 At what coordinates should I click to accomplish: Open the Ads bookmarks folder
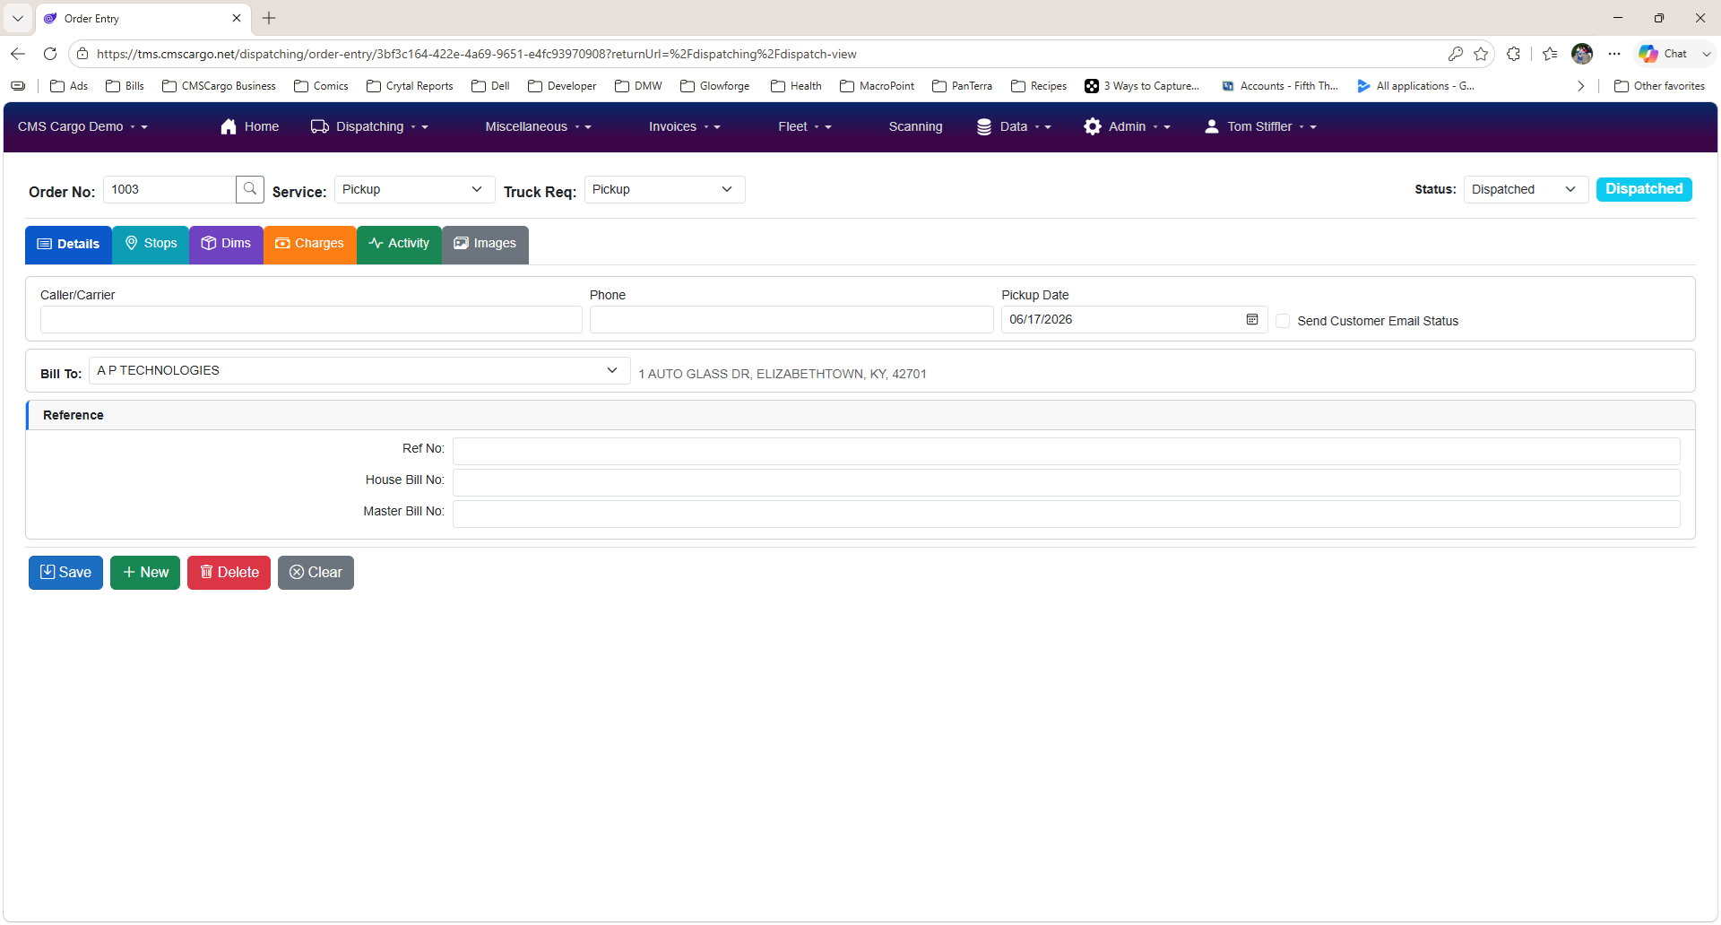pyautogui.click(x=69, y=86)
